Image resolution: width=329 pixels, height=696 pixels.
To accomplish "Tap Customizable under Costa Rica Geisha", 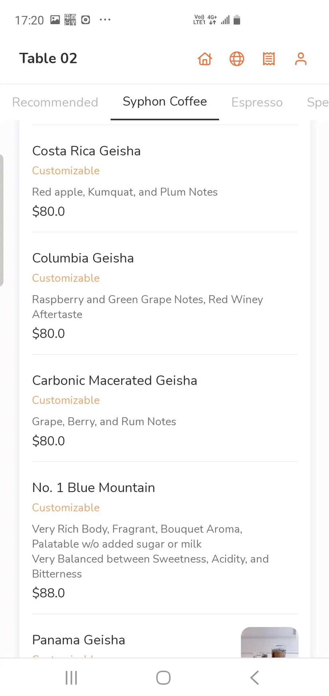I will tap(66, 171).
